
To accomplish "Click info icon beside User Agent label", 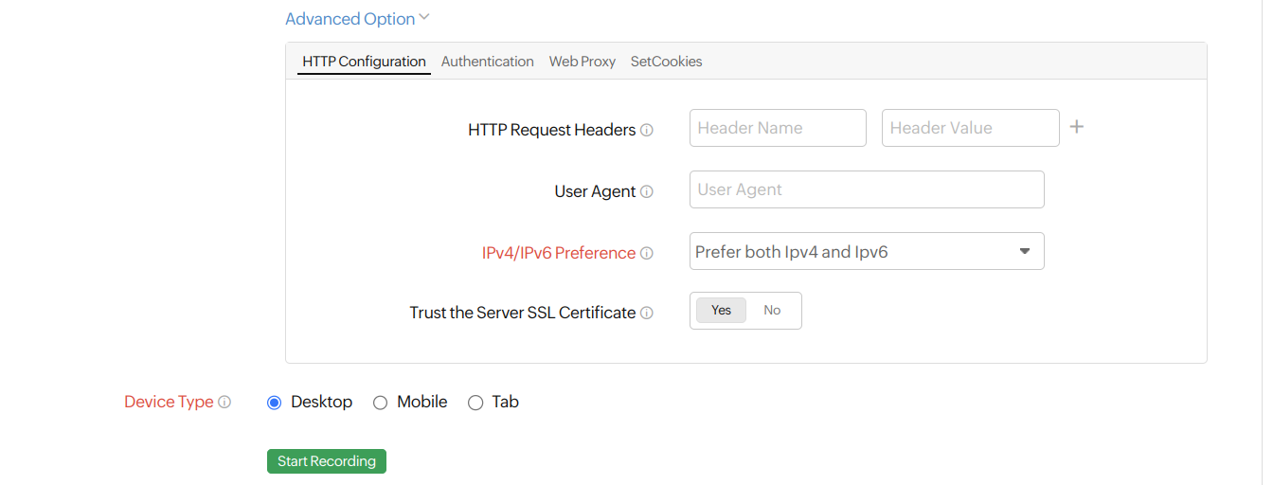I will pyautogui.click(x=647, y=191).
